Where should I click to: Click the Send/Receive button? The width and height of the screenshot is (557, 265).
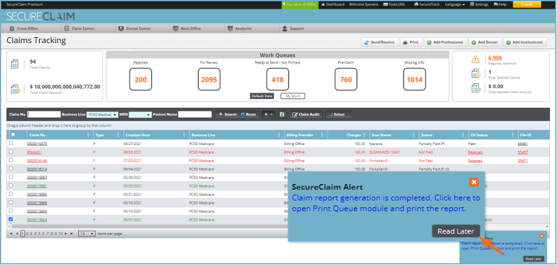[x=379, y=43]
